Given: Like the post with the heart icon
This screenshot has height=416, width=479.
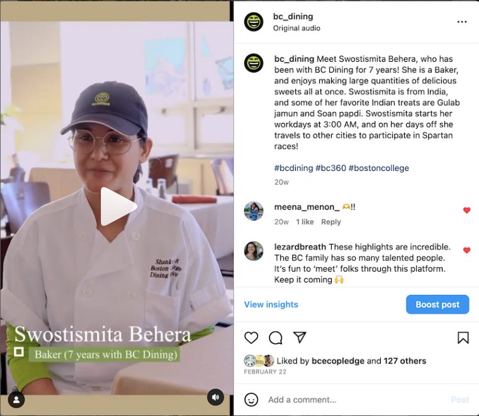Looking at the screenshot, I should pyautogui.click(x=251, y=338).
